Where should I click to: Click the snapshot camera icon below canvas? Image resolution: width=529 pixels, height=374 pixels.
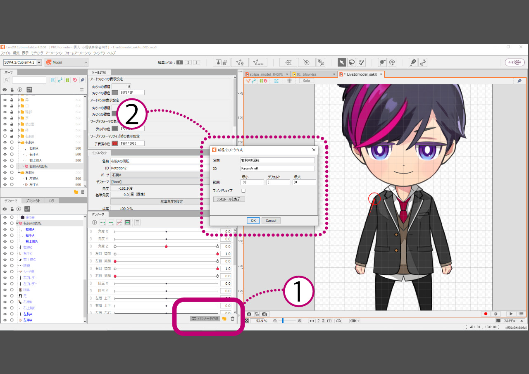tap(249, 314)
